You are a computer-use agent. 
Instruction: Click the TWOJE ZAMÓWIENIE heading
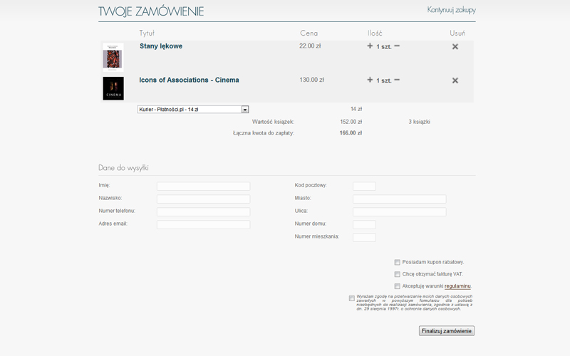point(151,11)
